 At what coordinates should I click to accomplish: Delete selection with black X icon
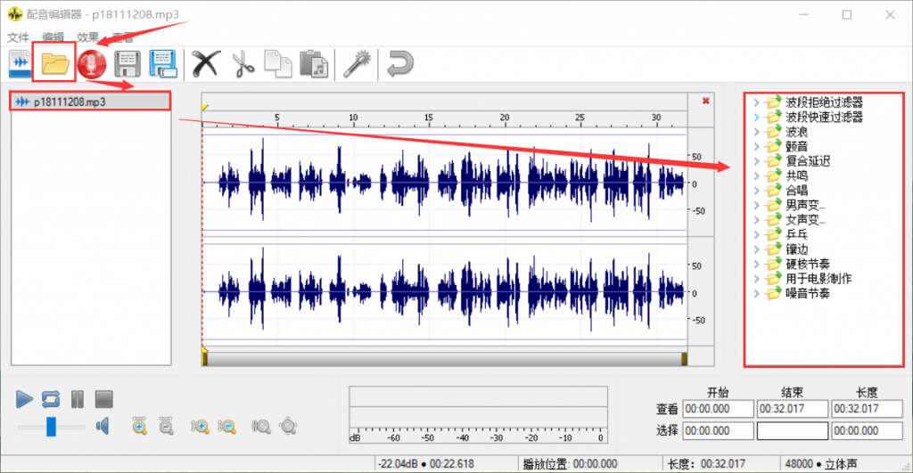[x=206, y=63]
